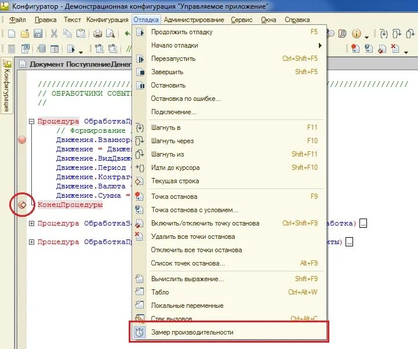Click the Step over toolbar icon
This screenshot has width=418, height=349.
tap(397, 34)
